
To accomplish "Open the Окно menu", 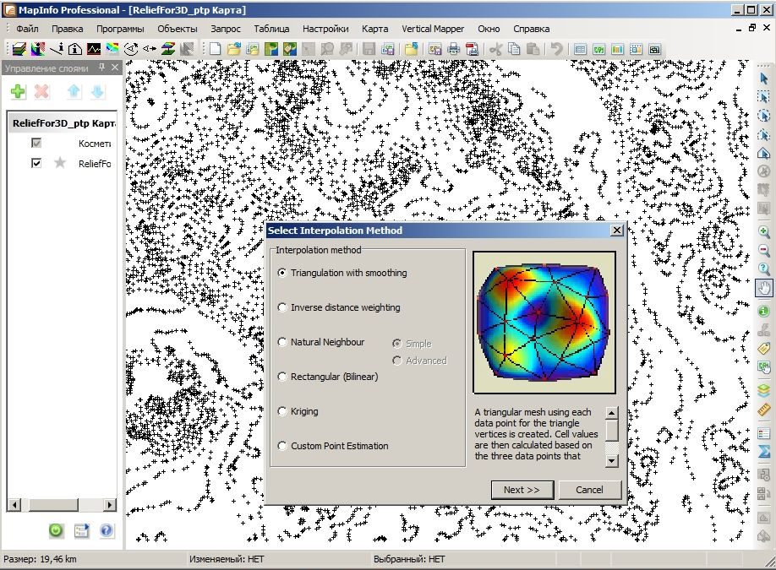I will click(x=489, y=29).
